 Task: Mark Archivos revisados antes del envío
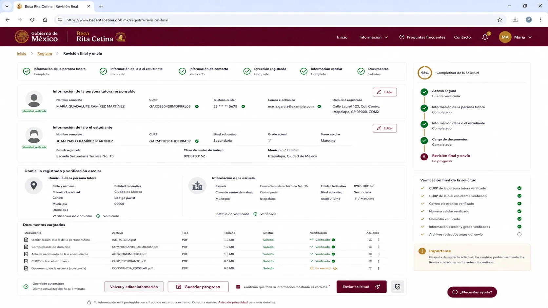pyautogui.click(x=519, y=235)
